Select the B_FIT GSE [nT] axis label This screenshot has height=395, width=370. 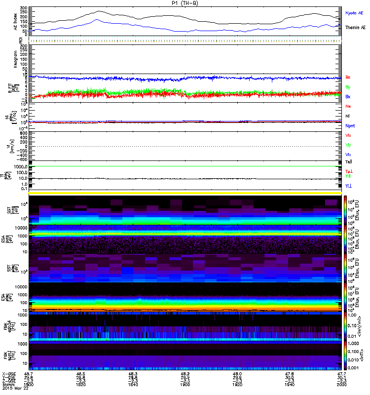(x=14, y=88)
